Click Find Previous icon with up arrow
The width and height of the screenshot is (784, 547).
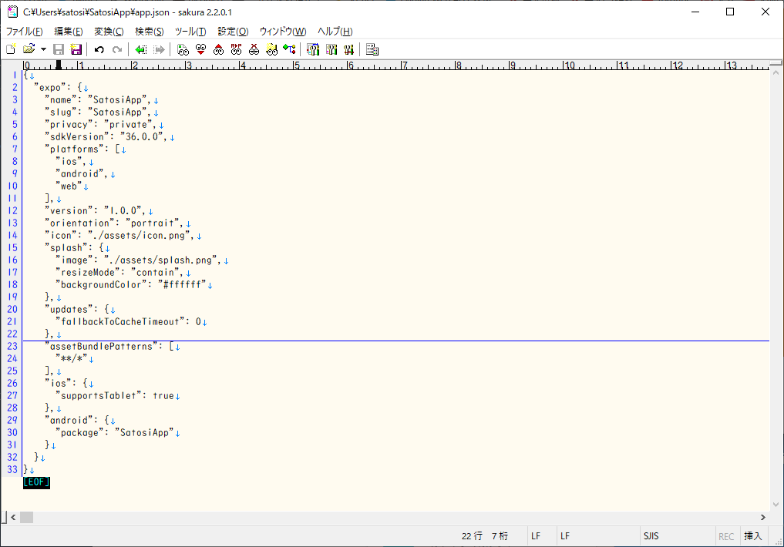tap(218, 49)
